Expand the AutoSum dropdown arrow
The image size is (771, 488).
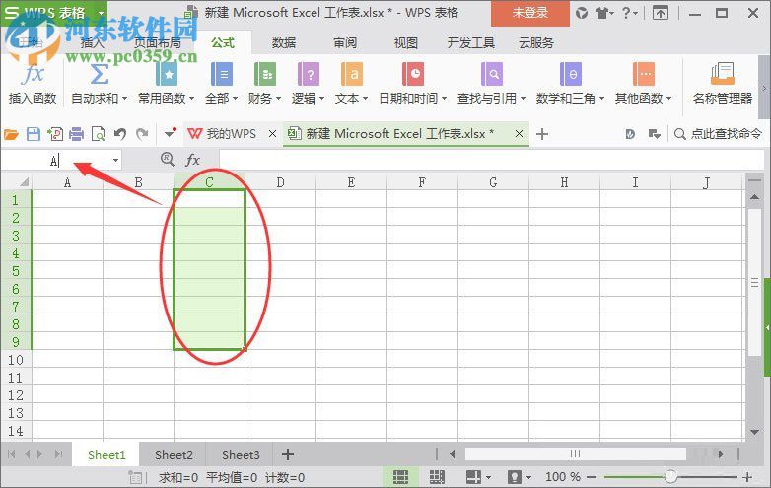coord(124,99)
